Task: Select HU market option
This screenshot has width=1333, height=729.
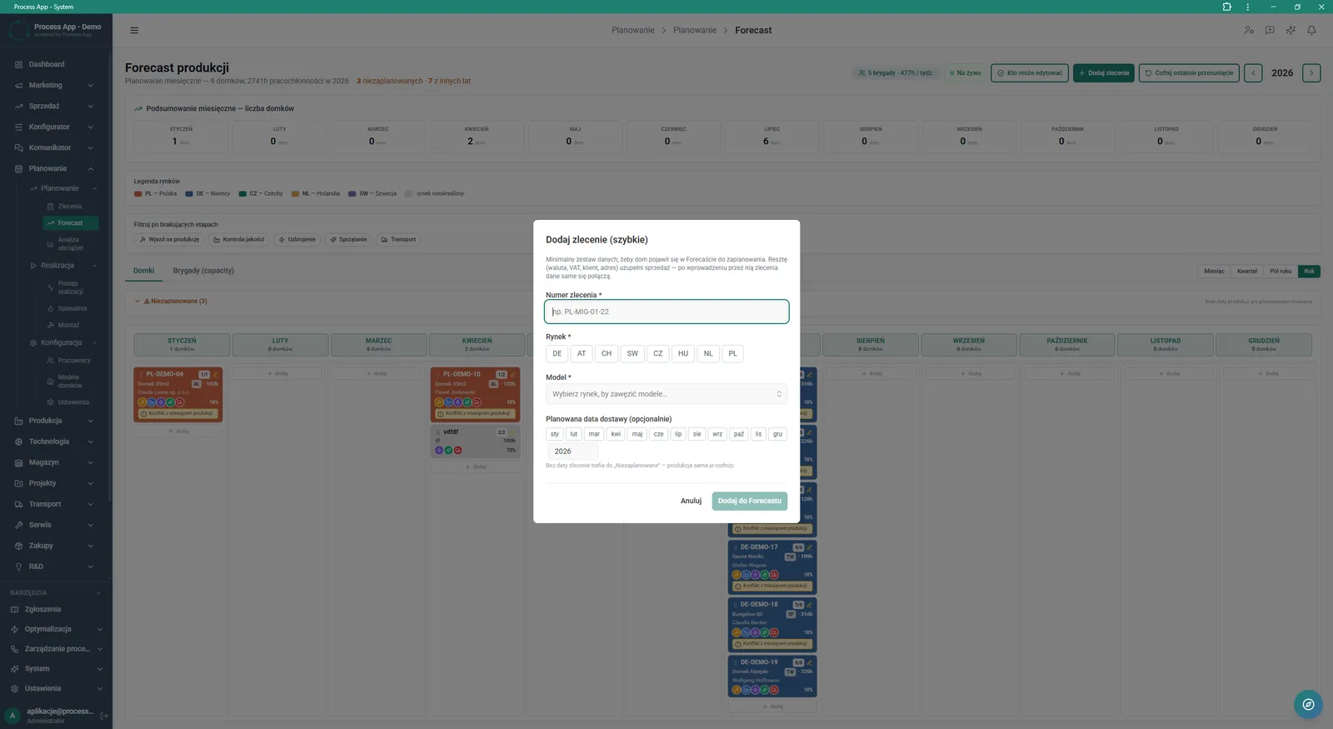Action: tap(683, 353)
